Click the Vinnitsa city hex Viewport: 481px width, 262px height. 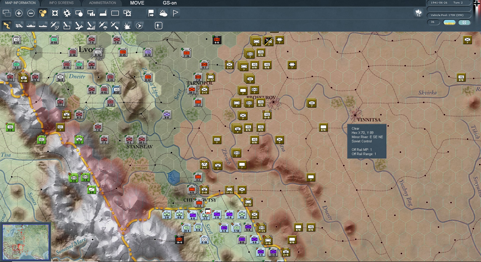(x=355, y=115)
